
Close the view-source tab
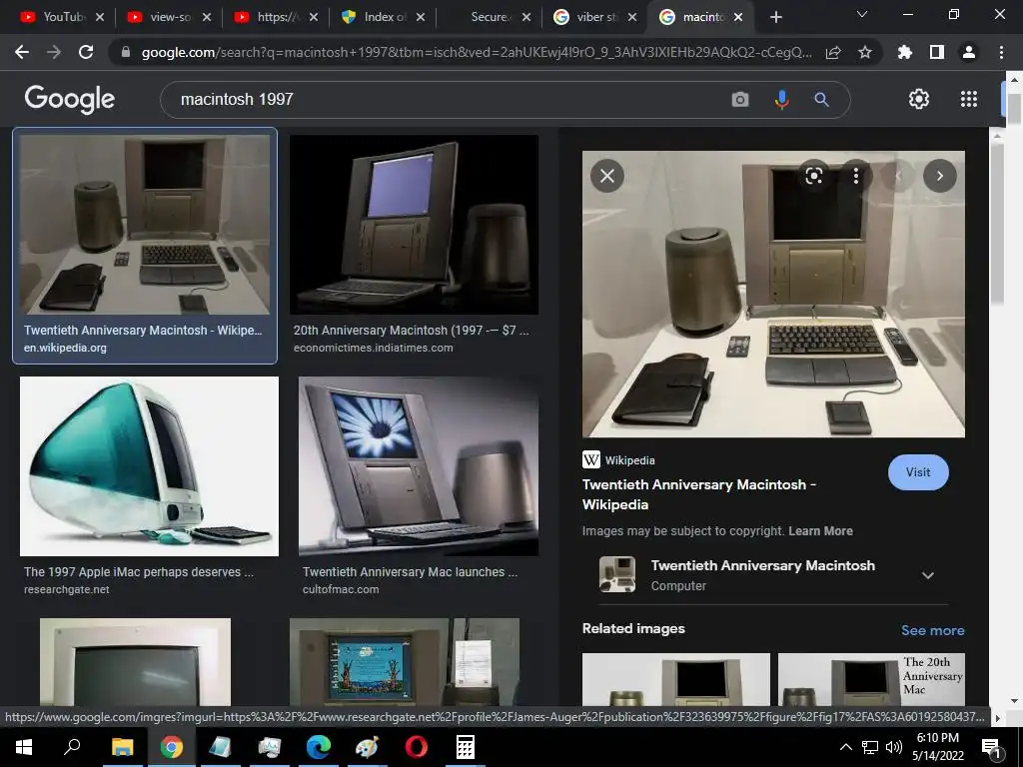tap(207, 18)
